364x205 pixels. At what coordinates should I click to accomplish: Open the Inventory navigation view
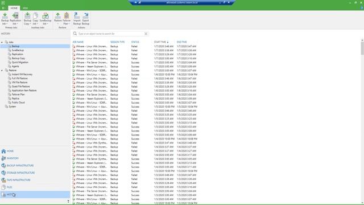click(35, 158)
